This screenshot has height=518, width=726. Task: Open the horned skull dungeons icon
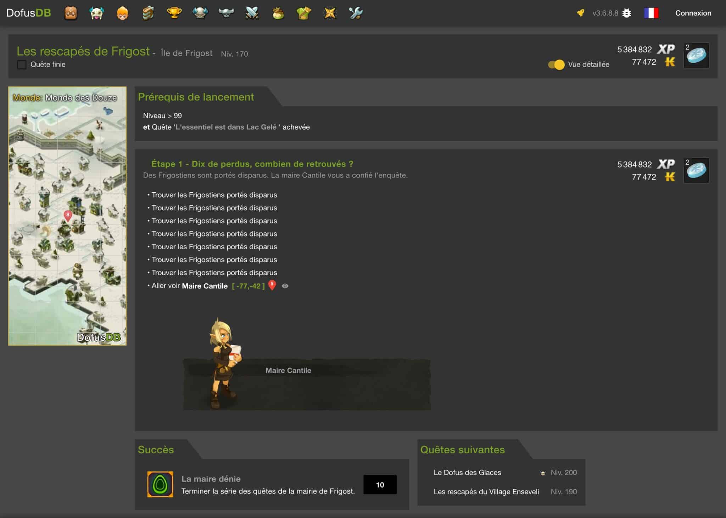200,13
